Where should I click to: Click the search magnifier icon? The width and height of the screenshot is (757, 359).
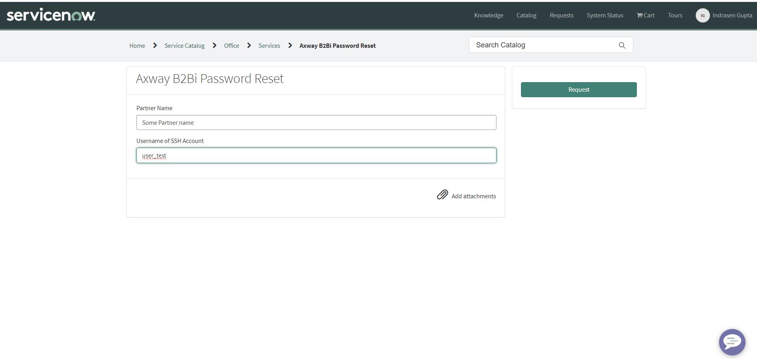(x=622, y=45)
